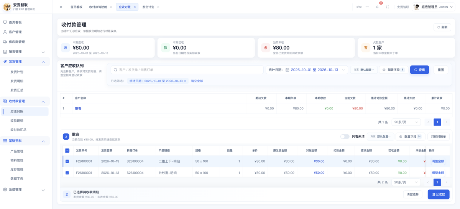Click the 收付款管理 sidebar icon
The width and height of the screenshot is (460, 209).
pyautogui.click(x=5, y=101)
